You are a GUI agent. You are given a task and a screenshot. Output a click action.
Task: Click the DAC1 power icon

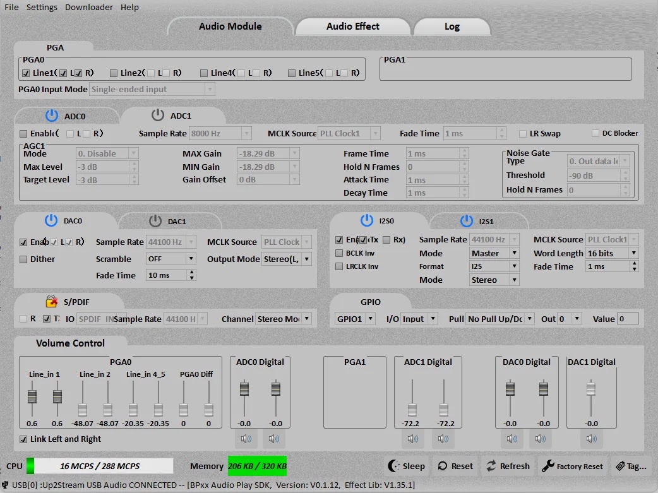155,221
